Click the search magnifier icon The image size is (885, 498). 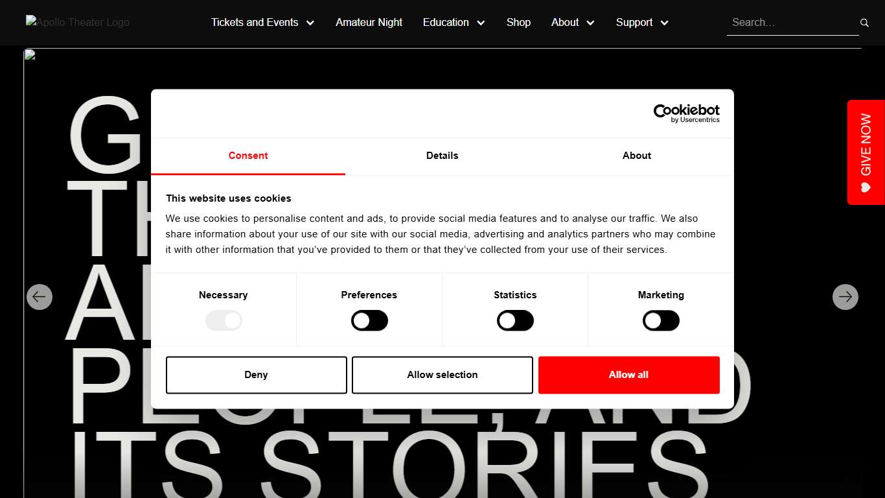coord(864,23)
